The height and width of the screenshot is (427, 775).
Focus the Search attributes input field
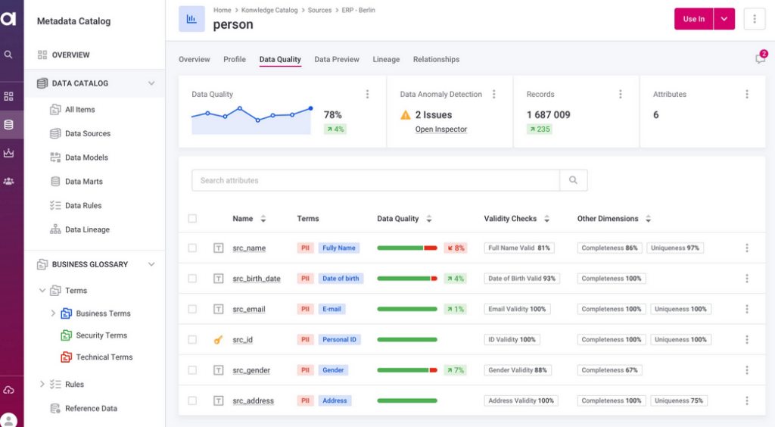[x=375, y=180]
